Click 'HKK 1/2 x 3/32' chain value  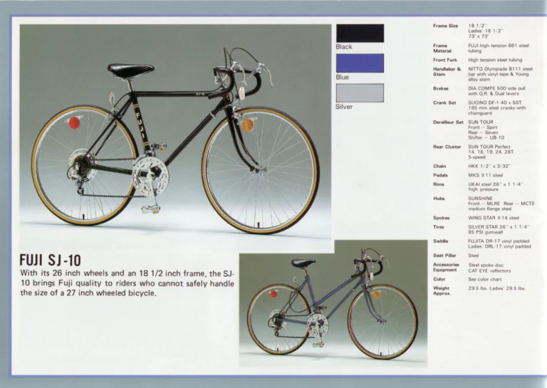489,167
